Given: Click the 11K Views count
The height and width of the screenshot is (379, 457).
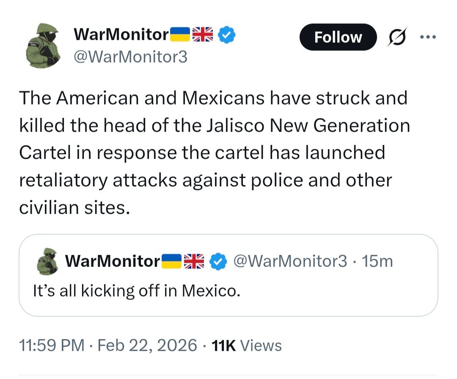Looking at the screenshot, I should pyautogui.click(x=247, y=345).
